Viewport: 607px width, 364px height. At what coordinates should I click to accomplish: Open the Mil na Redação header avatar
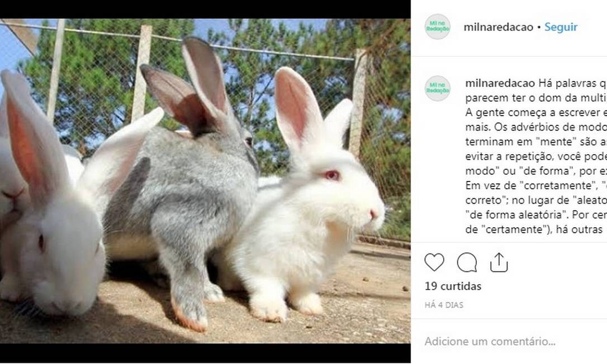pyautogui.click(x=438, y=27)
